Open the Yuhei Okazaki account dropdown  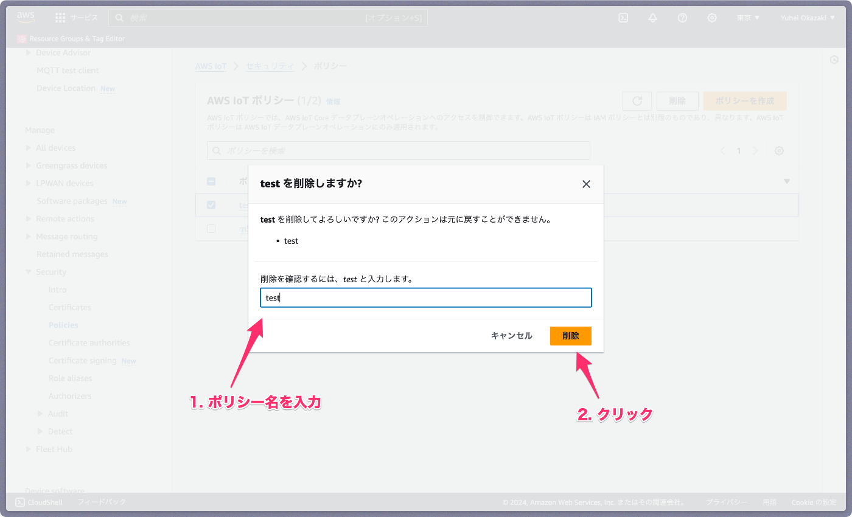point(808,18)
